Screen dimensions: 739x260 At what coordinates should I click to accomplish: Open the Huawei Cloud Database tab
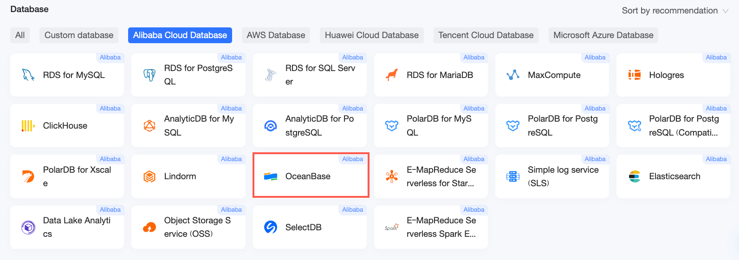coord(372,35)
